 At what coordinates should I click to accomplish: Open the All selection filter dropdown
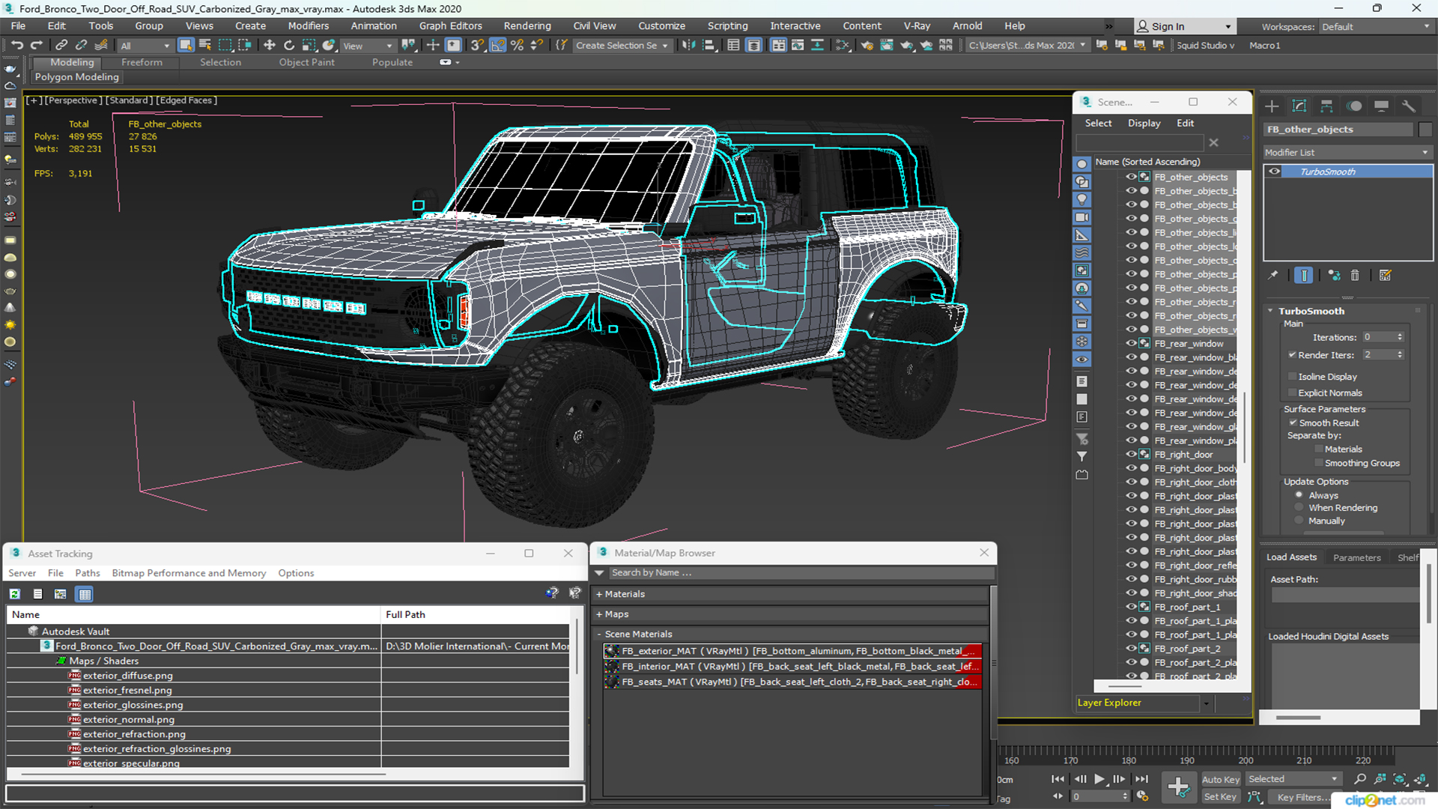pos(145,46)
